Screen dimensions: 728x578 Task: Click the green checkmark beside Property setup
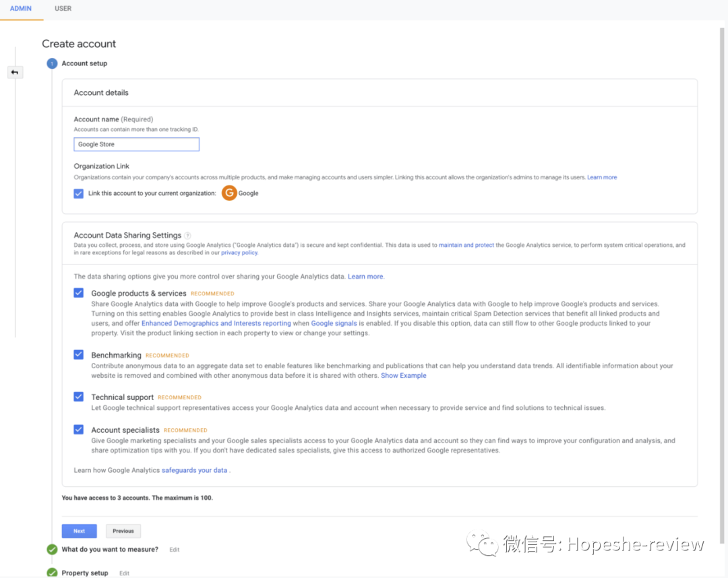pyautogui.click(x=52, y=572)
